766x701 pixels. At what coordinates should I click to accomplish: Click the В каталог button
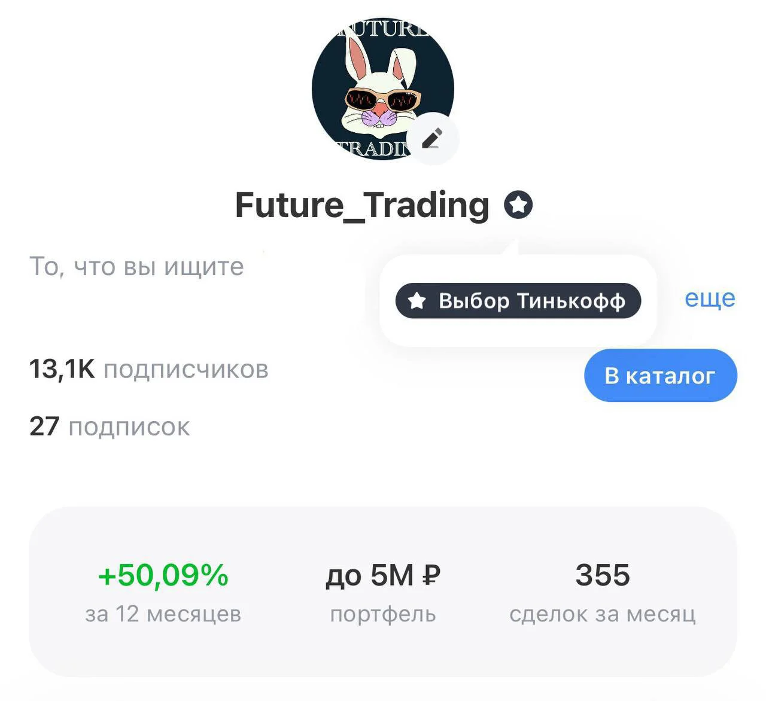(x=661, y=376)
